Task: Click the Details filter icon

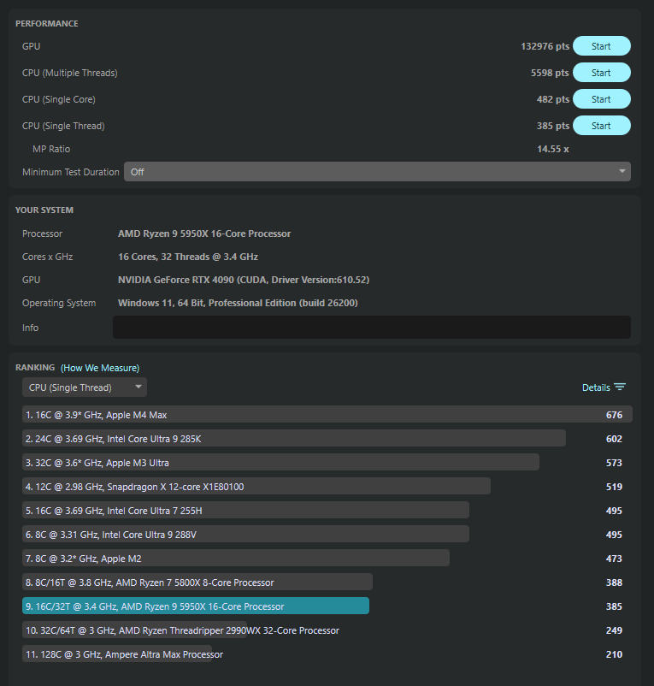Action: click(620, 387)
